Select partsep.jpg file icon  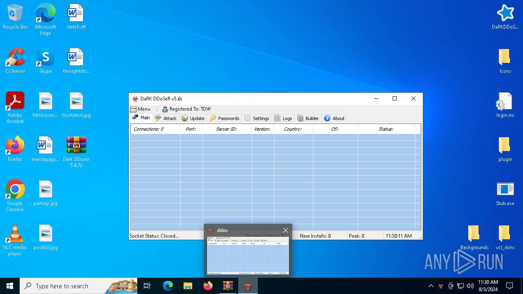[x=45, y=194]
